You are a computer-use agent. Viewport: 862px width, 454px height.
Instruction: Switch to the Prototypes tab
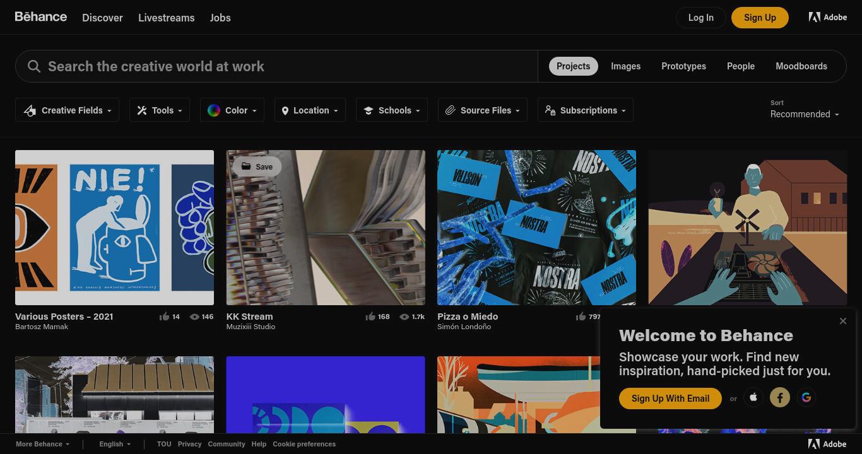(x=683, y=66)
